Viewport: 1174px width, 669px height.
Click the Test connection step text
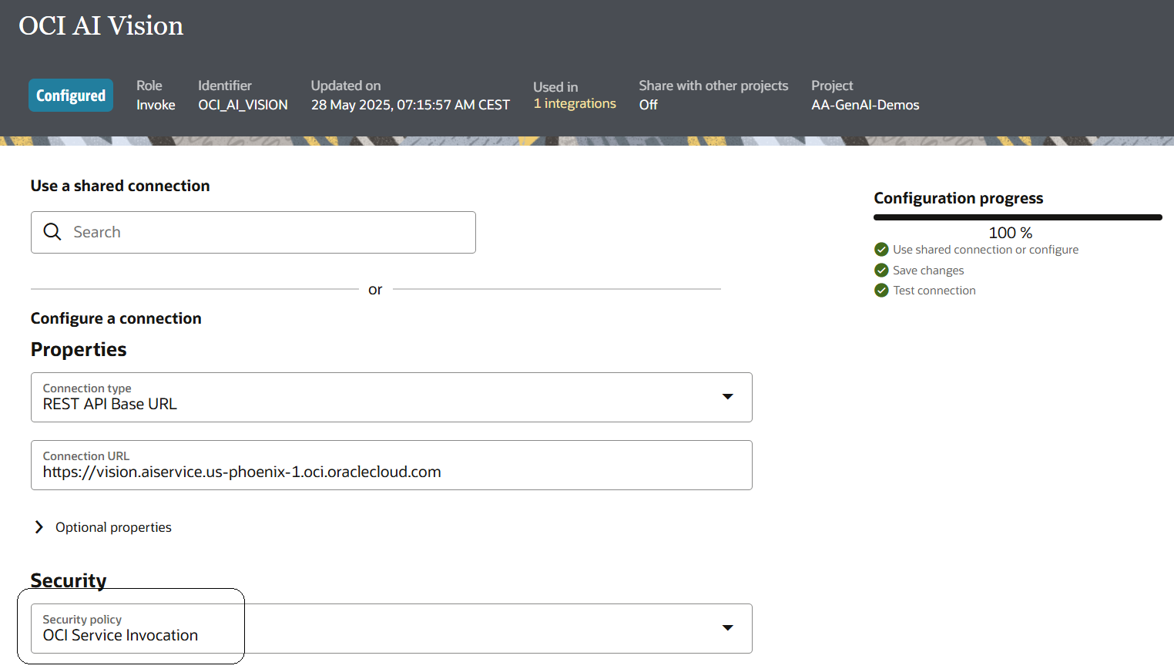[x=934, y=291]
